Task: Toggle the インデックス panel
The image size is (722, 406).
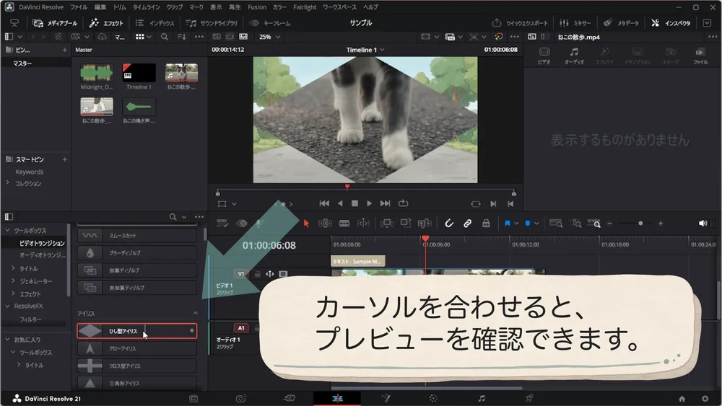Action: 155,23
